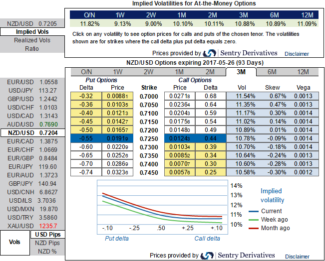Select the 3M tenor tab in options table
This screenshot has width=325, height=261.
241,72
